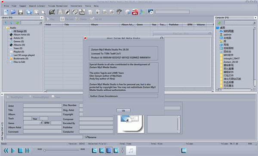Screen dimensions: 258x156
Task: Click the blue music note toolbar icon
Action: click(142, 12)
